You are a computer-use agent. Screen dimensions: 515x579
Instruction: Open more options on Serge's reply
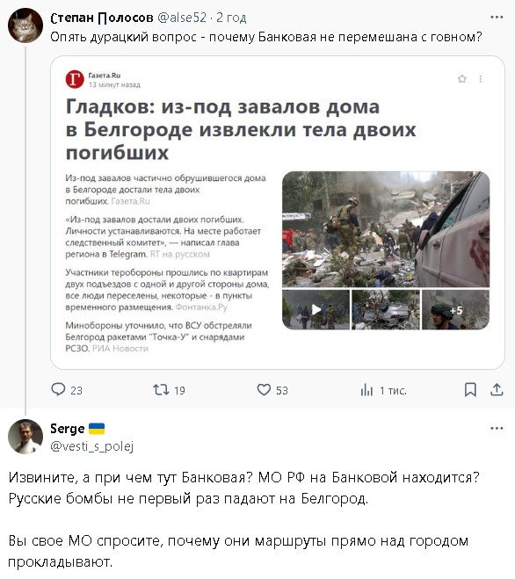pos(497,429)
